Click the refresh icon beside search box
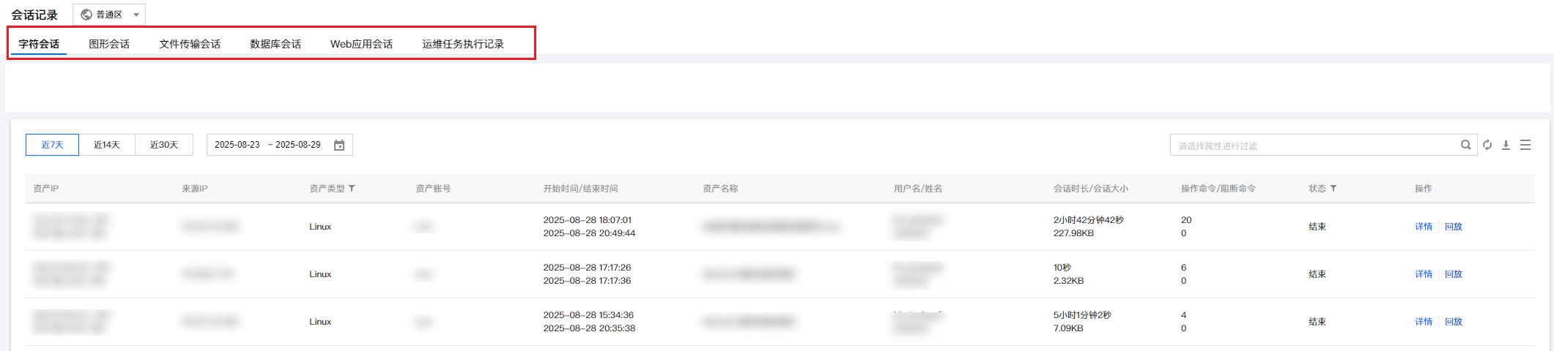This screenshot has height=351, width=1554. pos(1487,145)
